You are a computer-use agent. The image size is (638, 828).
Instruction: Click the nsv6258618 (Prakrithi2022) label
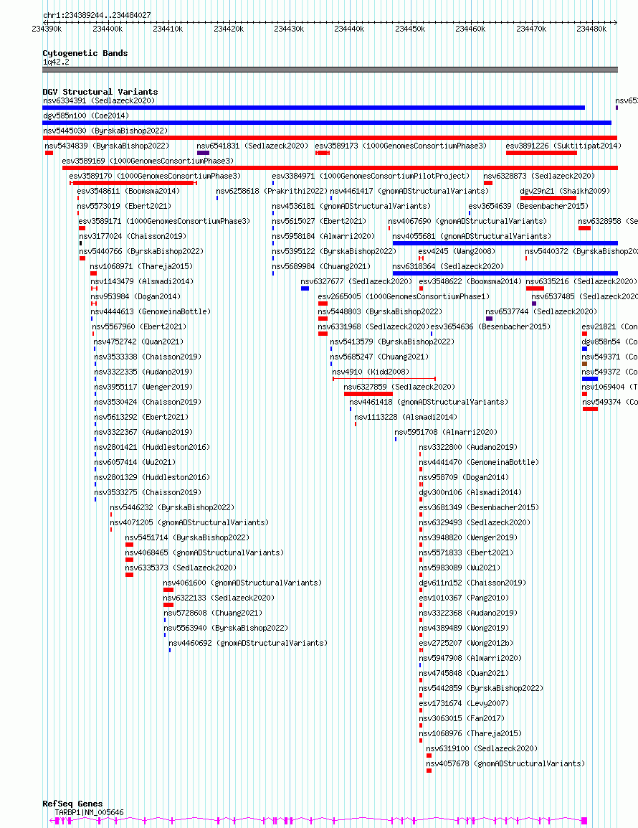[x=272, y=191]
